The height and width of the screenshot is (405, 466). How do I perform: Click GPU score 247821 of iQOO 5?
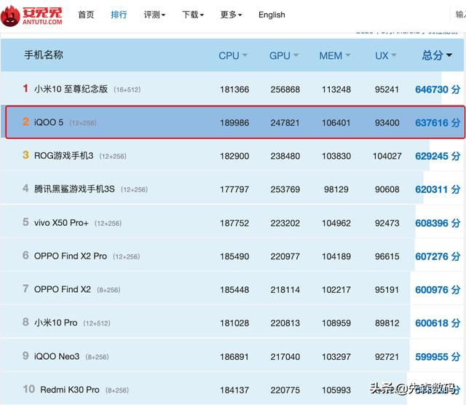[285, 123]
